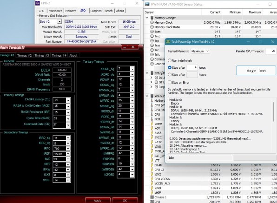Click the Chassis1 fan icon
The height and width of the screenshot is (203, 277).
click(152, 197)
